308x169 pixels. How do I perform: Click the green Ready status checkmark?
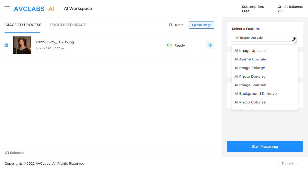tap(170, 45)
